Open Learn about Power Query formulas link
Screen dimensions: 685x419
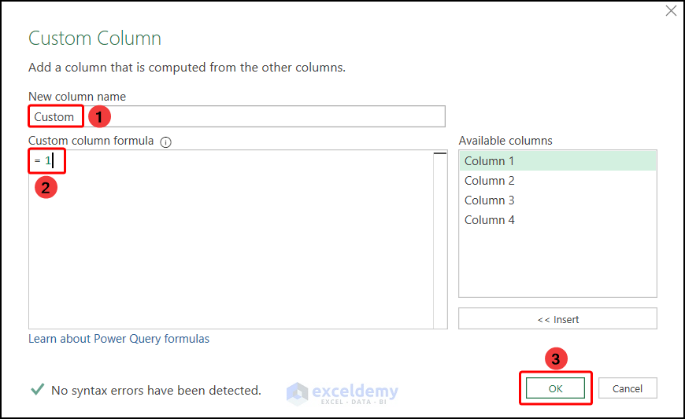coord(119,339)
